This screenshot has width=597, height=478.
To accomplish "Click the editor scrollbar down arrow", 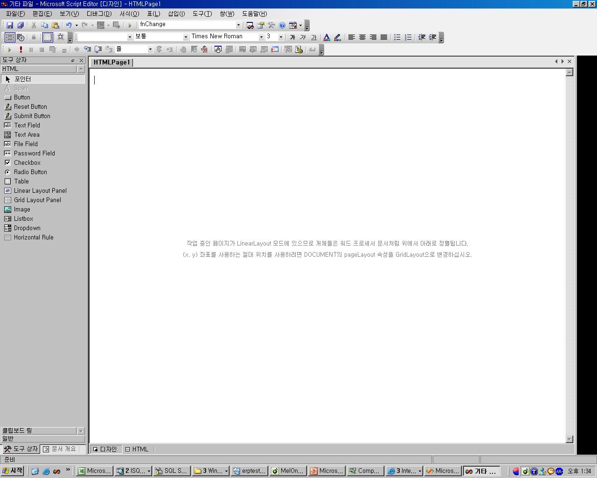I will (x=569, y=439).
